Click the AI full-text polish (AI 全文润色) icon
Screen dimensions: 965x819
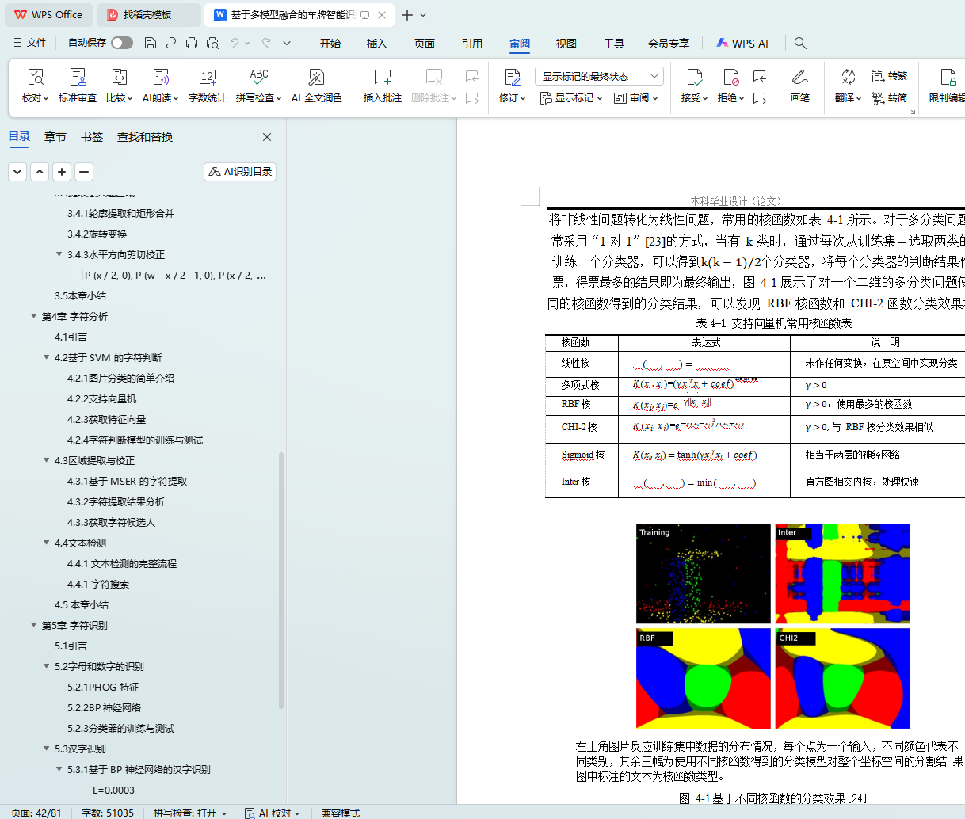point(316,85)
